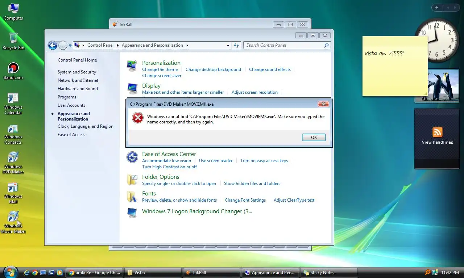Select Programs in sidebar
This screenshot has height=278, width=464.
[x=67, y=97]
